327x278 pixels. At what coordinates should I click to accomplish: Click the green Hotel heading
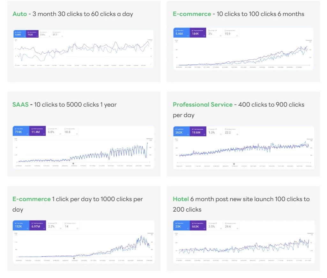pyautogui.click(x=181, y=199)
